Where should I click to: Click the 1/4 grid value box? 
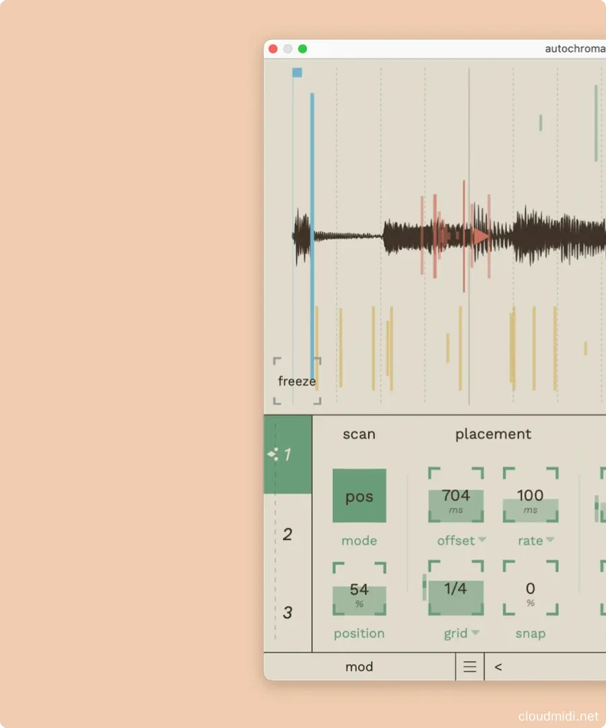coord(456,588)
